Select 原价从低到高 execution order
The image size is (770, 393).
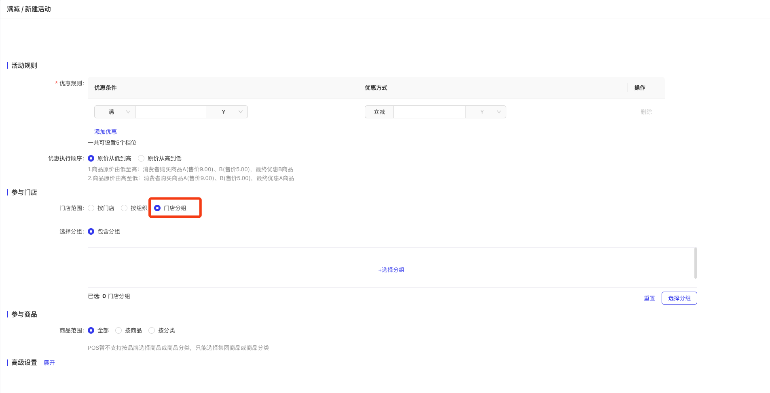pyautogui.click(x=91, y=158)
